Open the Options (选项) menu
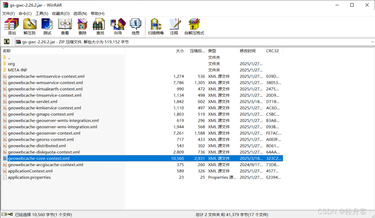 80,13
